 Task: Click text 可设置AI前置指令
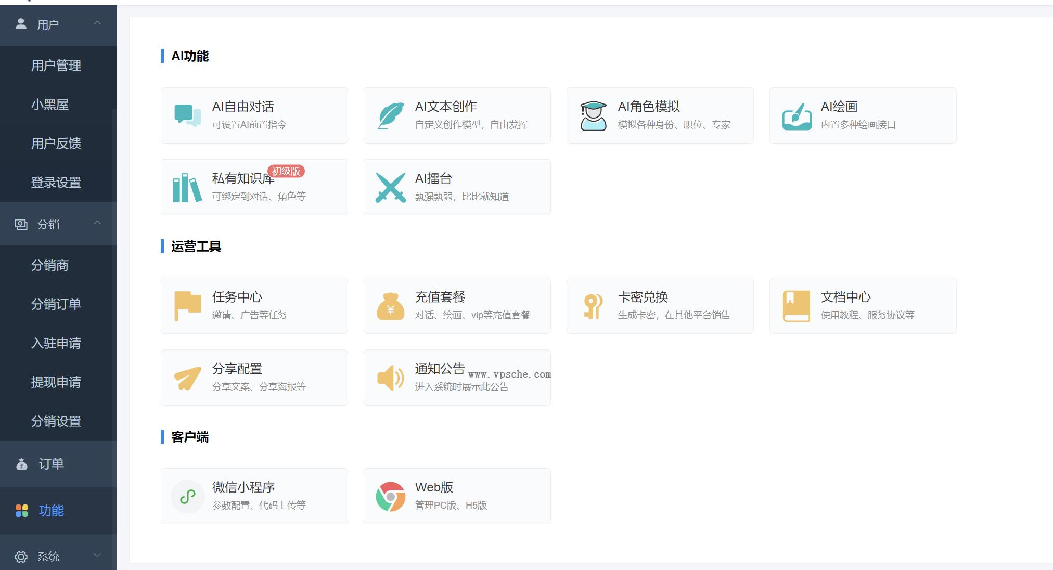[249, 125]
